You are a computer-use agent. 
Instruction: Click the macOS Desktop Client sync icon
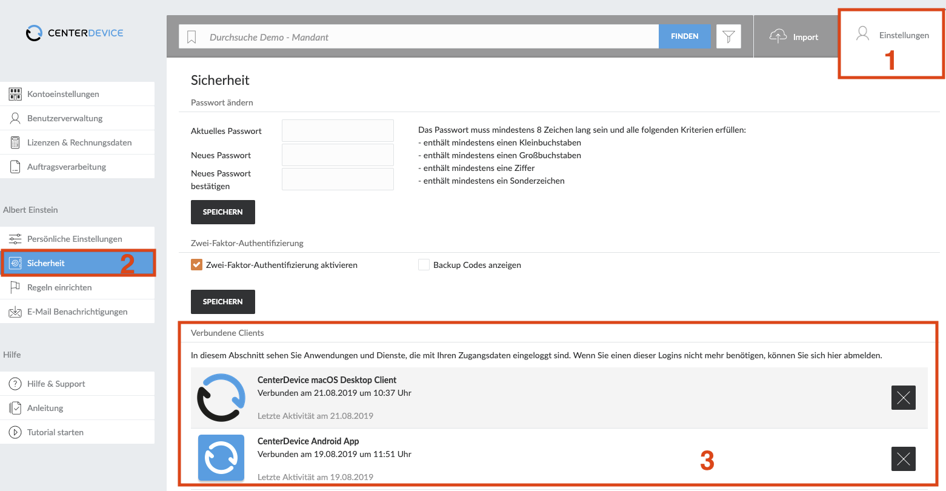(221, 398)
